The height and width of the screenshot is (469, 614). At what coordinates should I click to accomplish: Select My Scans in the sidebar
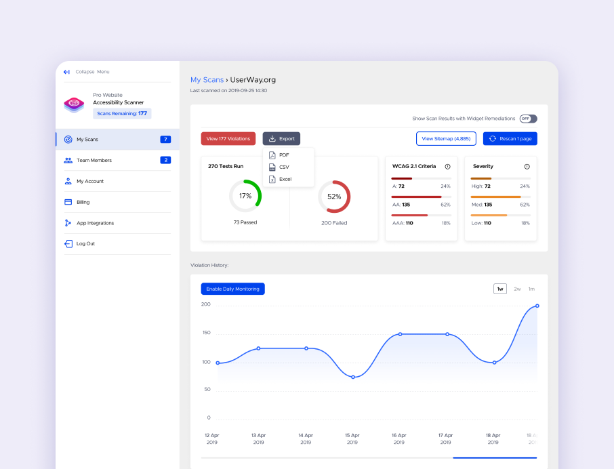click(x=88, y=139)
